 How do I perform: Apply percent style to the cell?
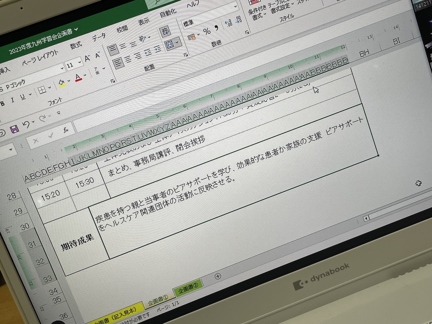(207, 32)
